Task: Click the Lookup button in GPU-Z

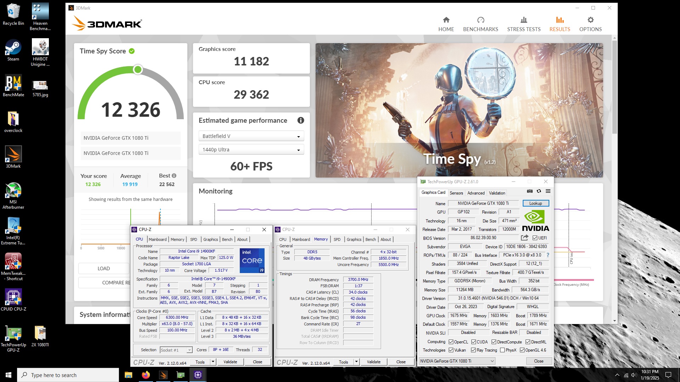Action: (535, 203)
